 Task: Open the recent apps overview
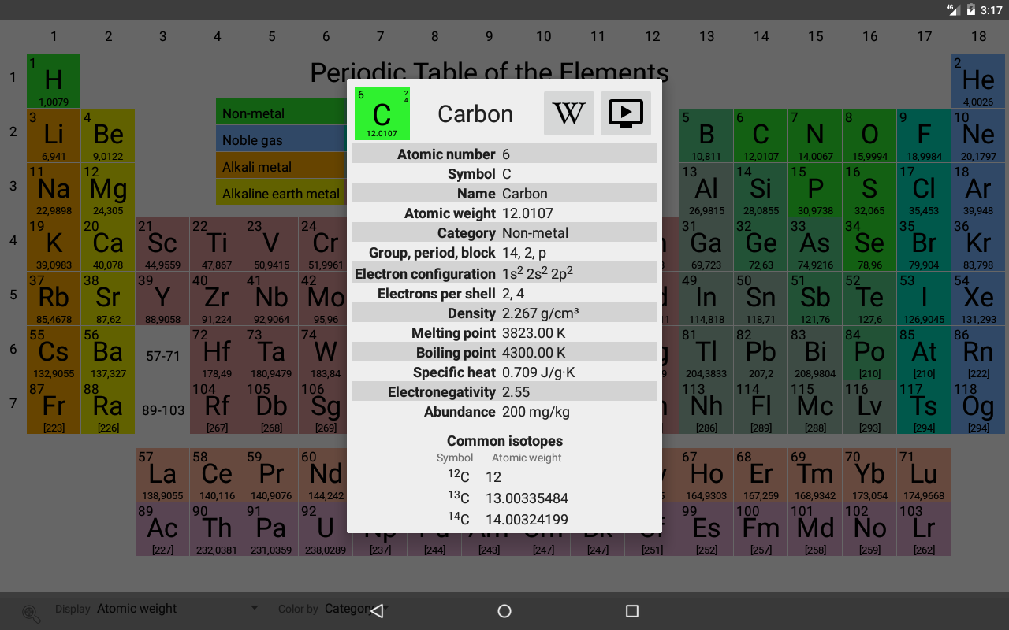pyautogui.click(x=632, y=610)
